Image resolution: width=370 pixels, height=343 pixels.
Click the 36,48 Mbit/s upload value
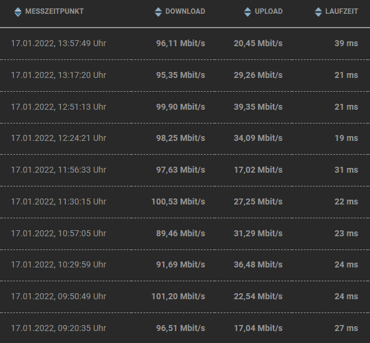(x=258, y=264)
